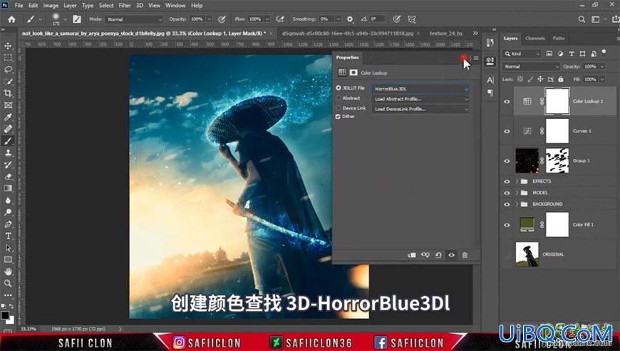Select the Gradient tool
The image size is (620, 351).
point(8,189)
